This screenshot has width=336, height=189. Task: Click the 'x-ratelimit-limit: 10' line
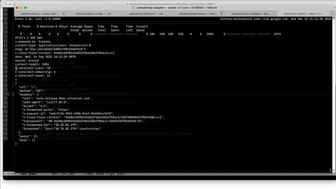pos(33,68)
